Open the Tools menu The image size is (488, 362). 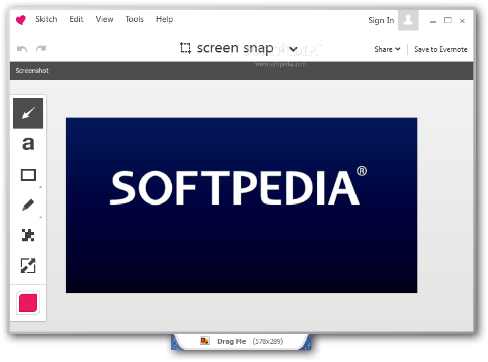tap(135, 20)
